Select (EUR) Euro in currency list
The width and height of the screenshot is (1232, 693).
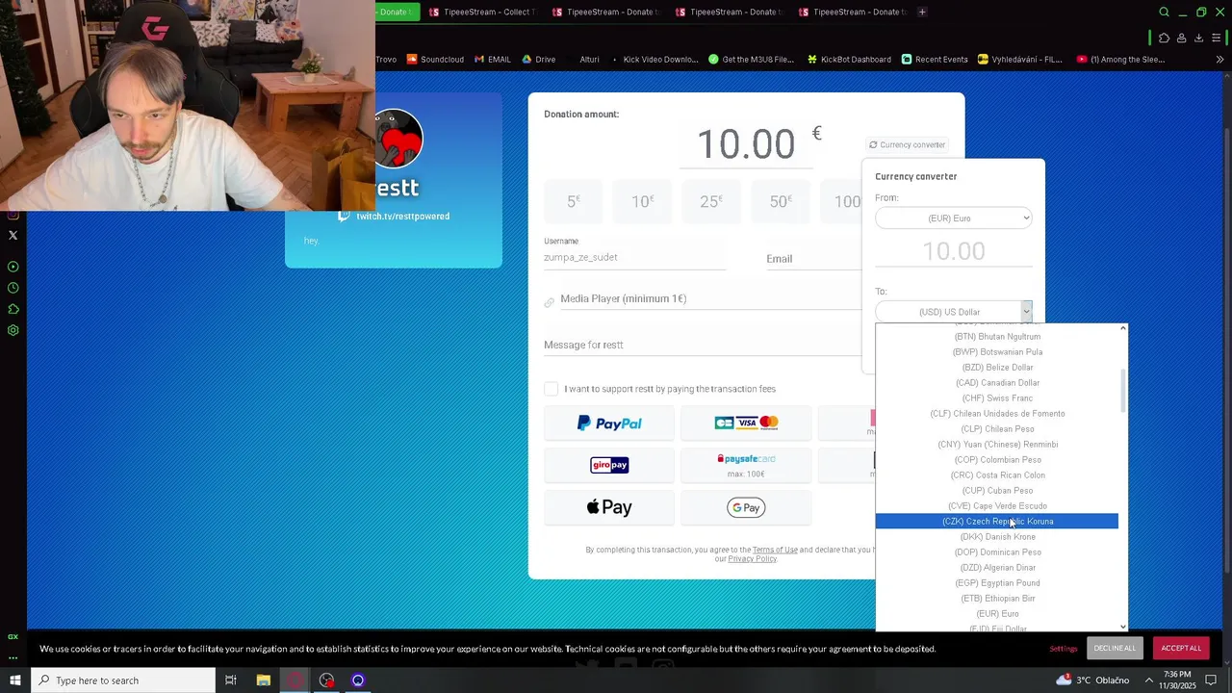coord(997,614)
